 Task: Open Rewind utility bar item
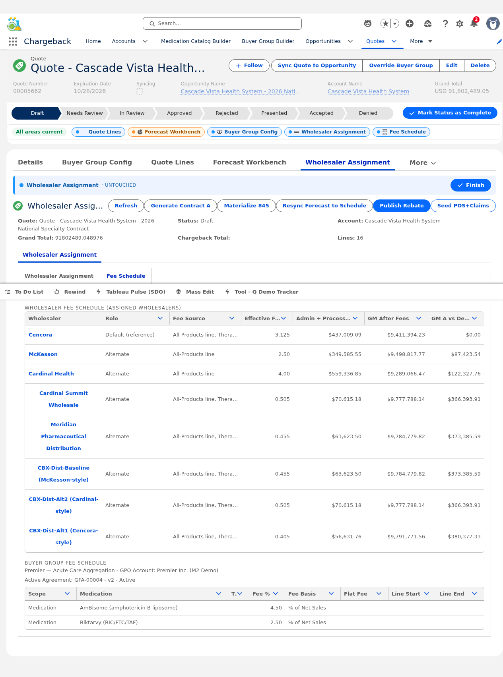tap(70, 292)
